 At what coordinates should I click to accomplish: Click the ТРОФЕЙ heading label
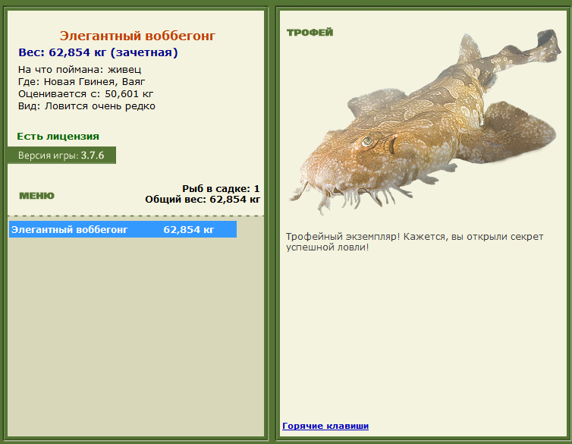coord(310,33)
